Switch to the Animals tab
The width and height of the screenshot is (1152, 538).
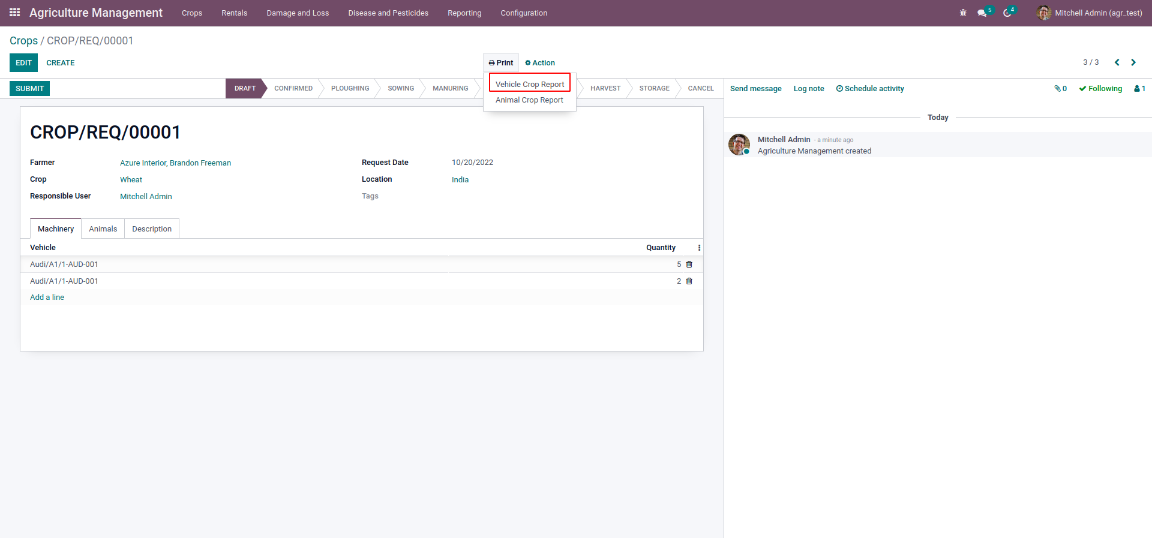coord(103,229)
